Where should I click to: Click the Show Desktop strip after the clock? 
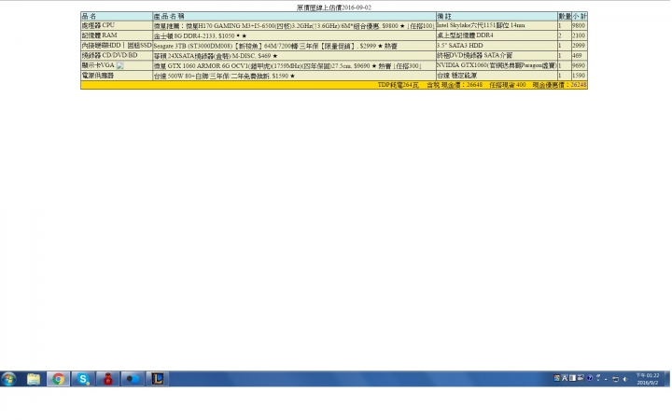click(x=666, y=379)
